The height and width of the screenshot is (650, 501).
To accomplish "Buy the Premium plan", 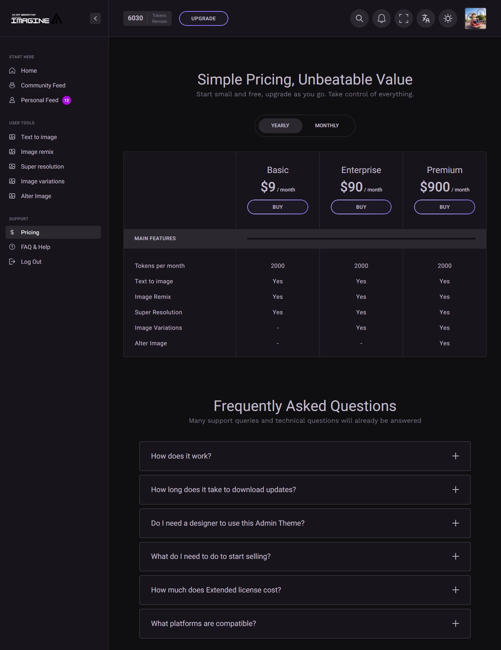I will pyautogui.click(x=444, y=207).
